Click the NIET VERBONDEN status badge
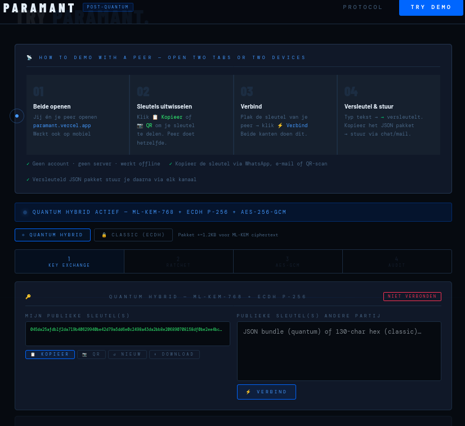This screenshot has height=426, width=465. [x=412, y=297]
